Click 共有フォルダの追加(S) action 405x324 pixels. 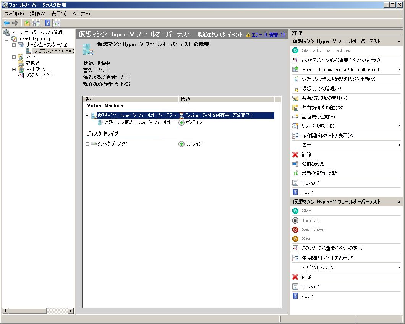click(x=322, y=108)
